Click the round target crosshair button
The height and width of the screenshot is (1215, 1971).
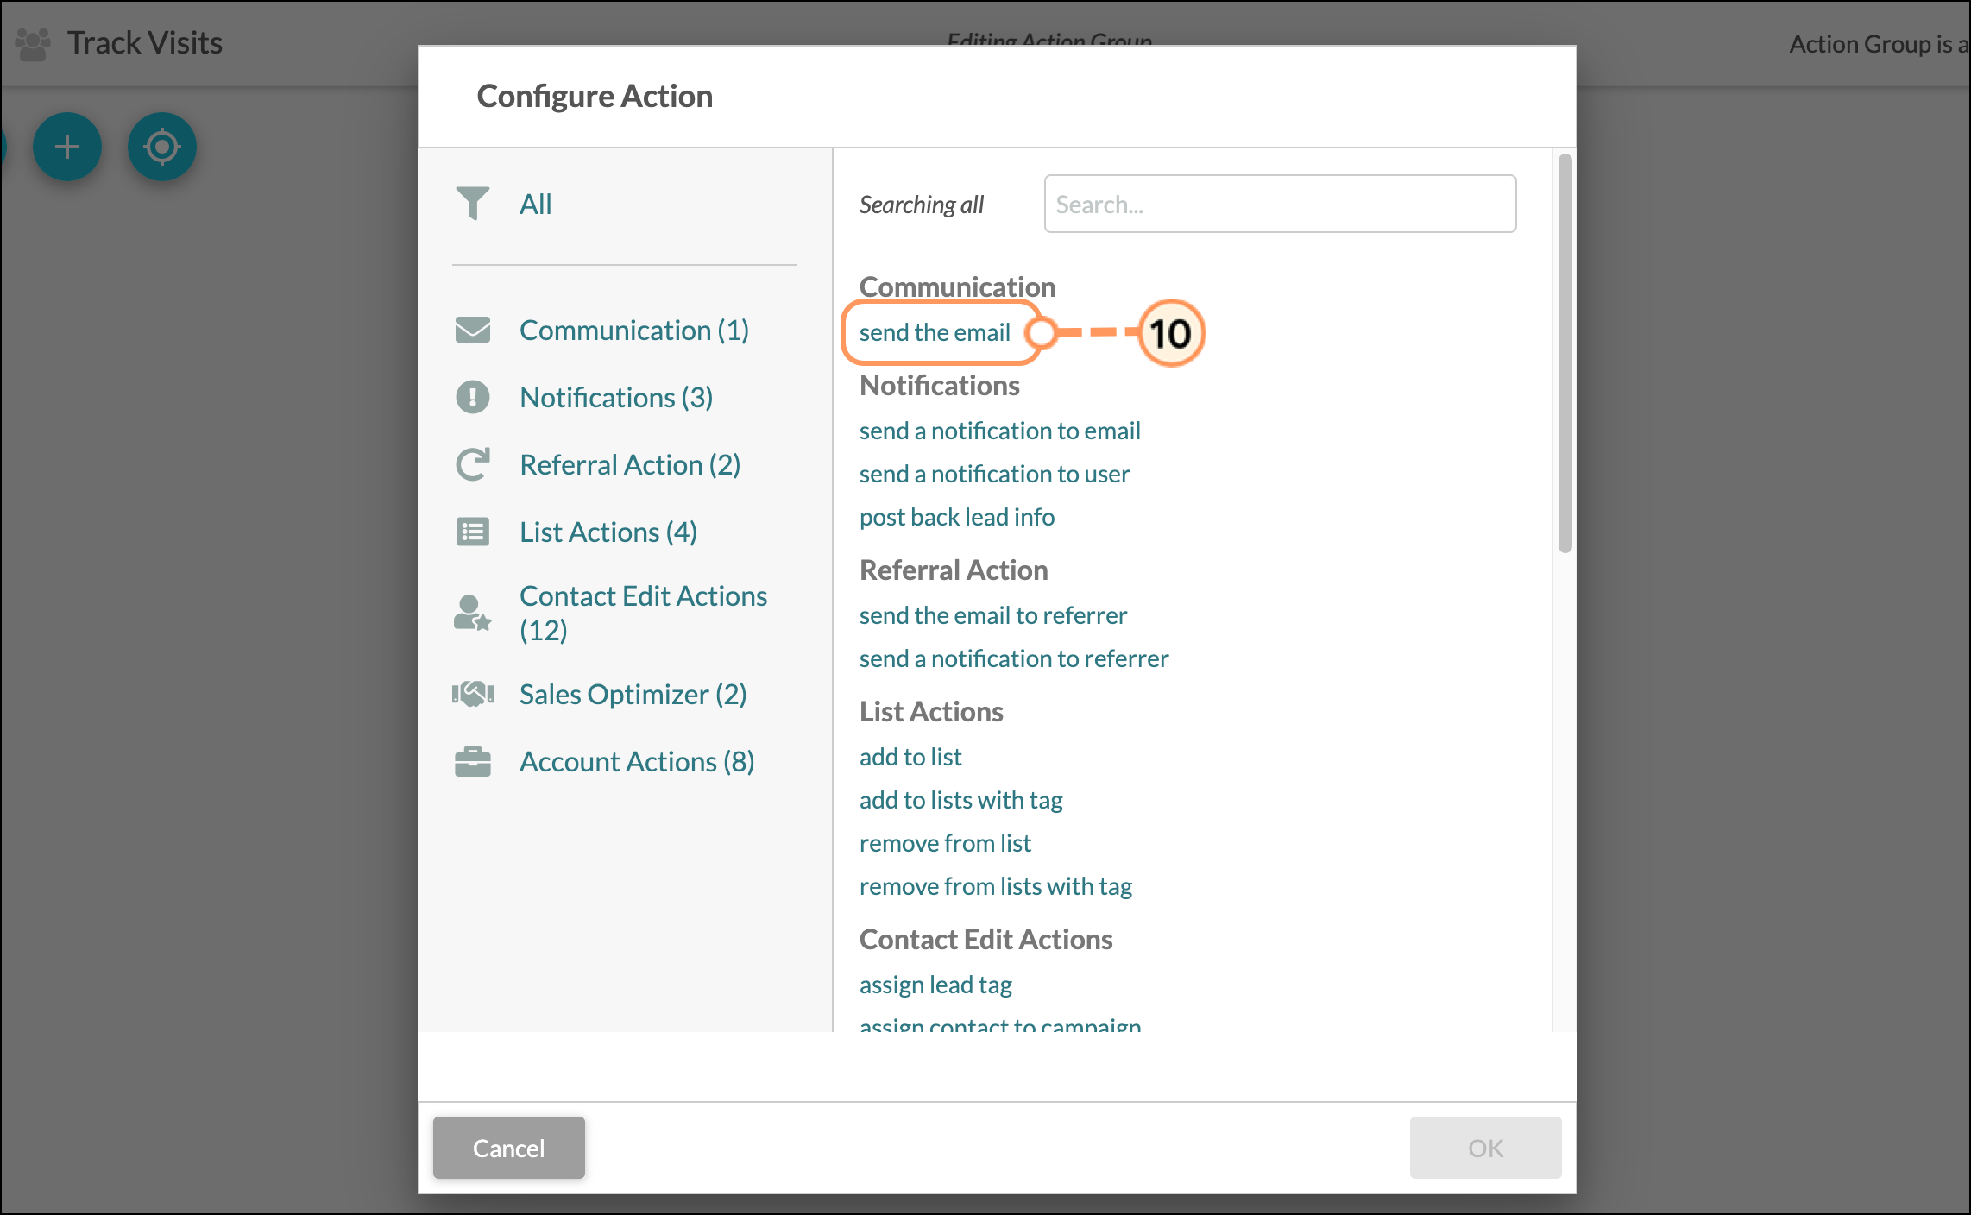[162, 147]
